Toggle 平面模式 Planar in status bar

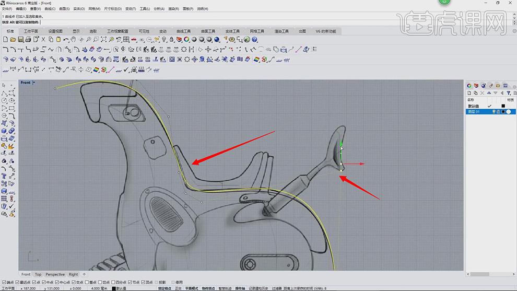click(192, 288)
